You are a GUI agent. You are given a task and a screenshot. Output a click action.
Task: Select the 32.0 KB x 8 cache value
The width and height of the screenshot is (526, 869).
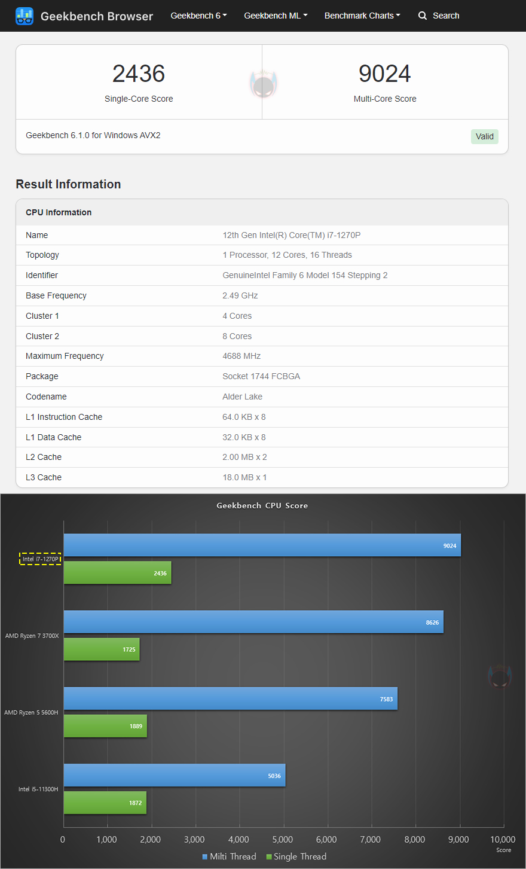(x=244, y=437)
